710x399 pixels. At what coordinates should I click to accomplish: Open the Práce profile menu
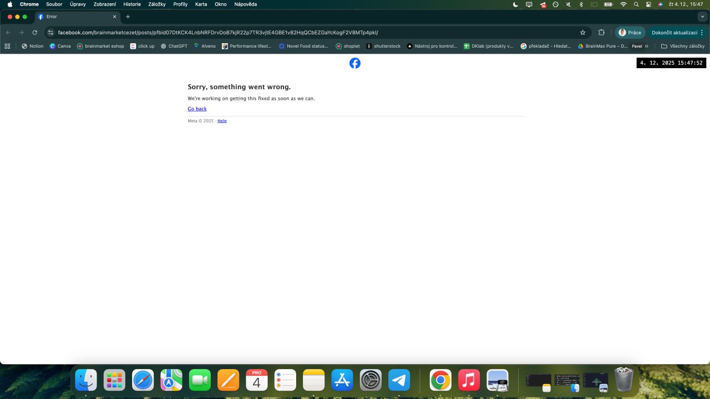tap(630, 33)
